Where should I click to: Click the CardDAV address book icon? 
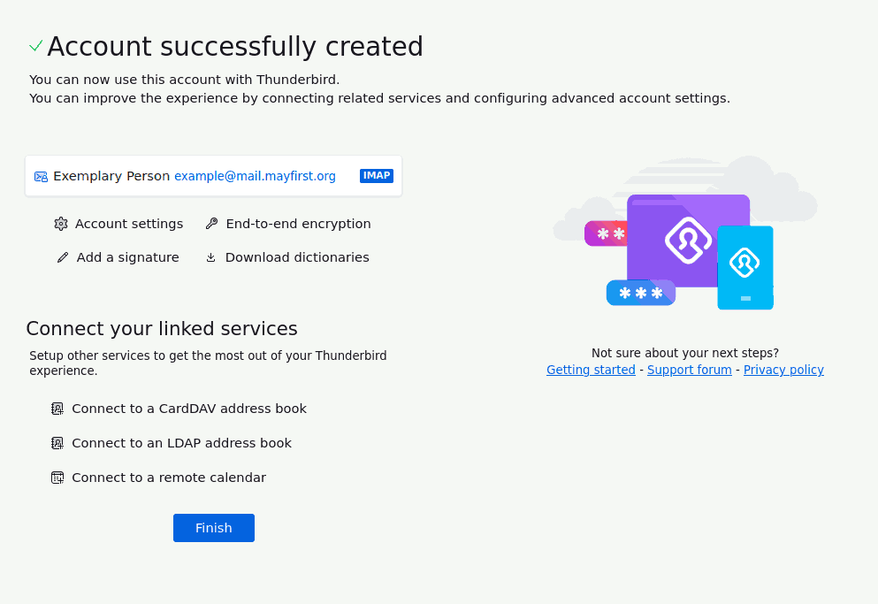tap(57, 409)
